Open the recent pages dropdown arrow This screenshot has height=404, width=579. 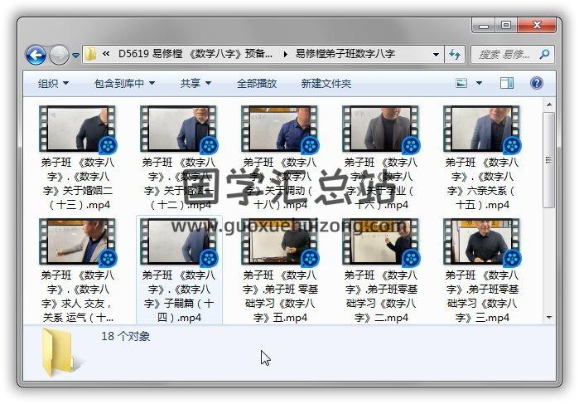(75, 56)
